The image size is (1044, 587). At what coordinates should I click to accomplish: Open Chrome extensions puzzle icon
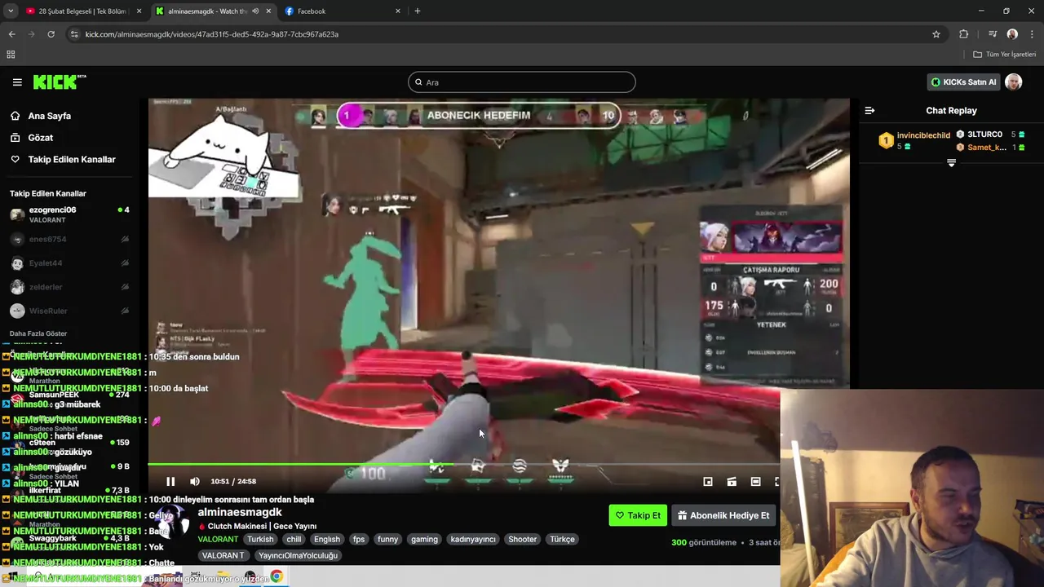[x=964, y=34]
